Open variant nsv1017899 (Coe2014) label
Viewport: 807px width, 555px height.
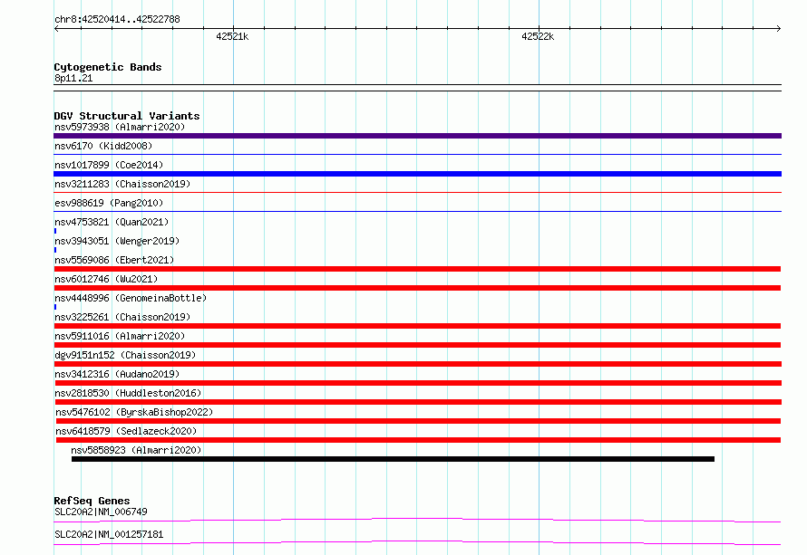tap(109, 165)
